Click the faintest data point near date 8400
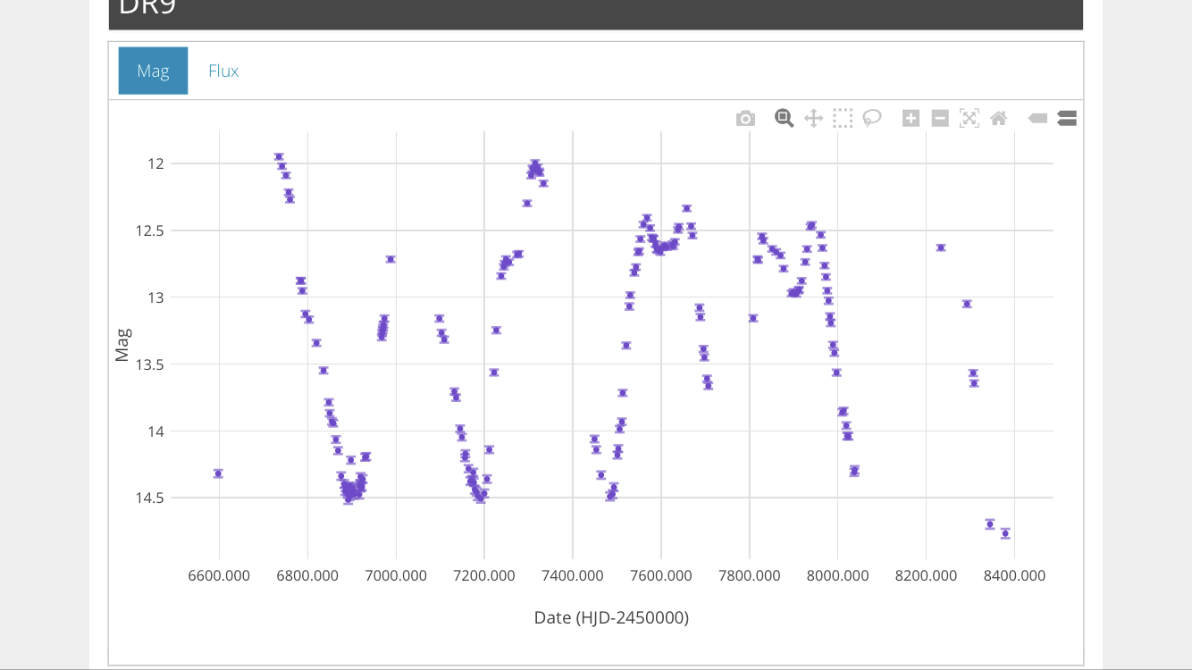 (x=1005, y=533)
